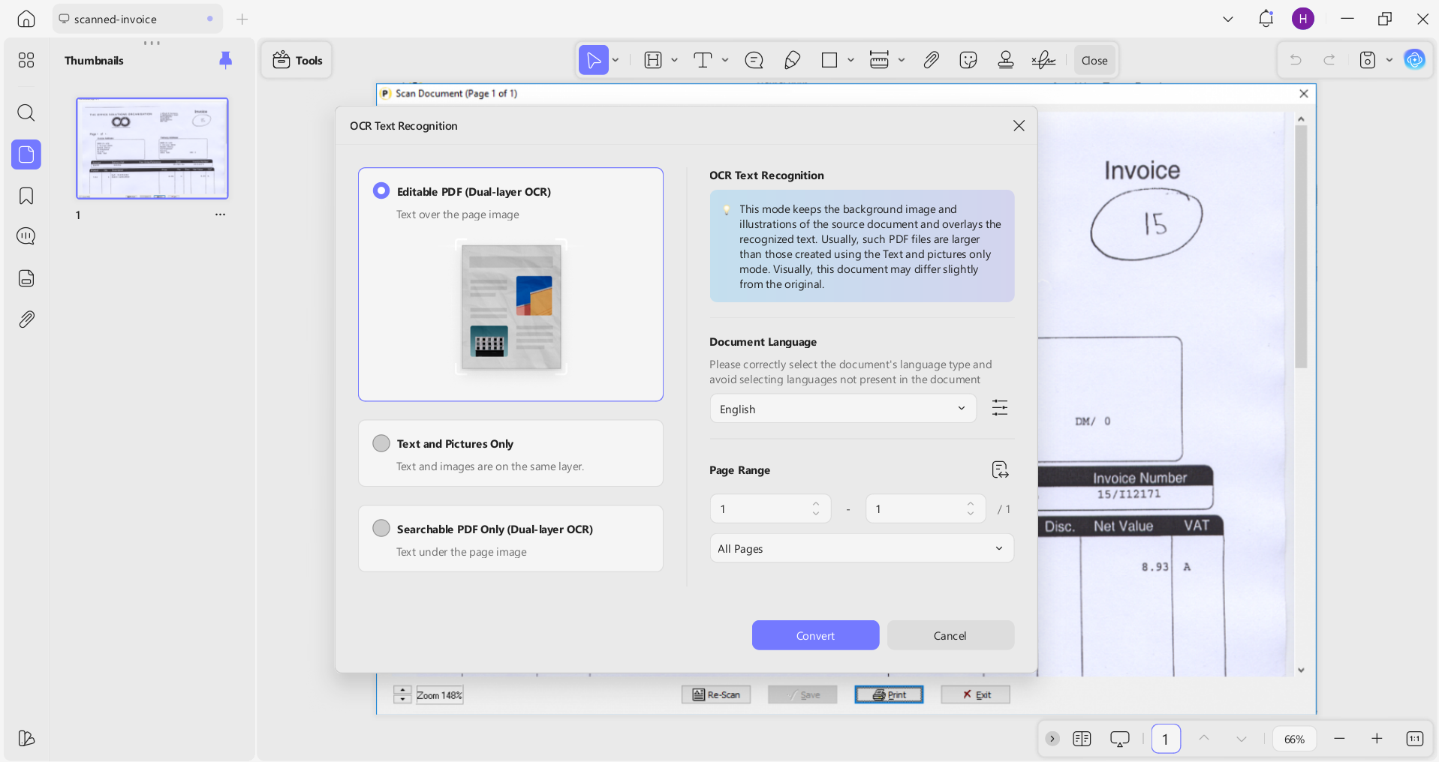Screen dimensions: 1439x762
Task: Select Editable PDF dual-layer OCR option
Action: coord(510,284)
